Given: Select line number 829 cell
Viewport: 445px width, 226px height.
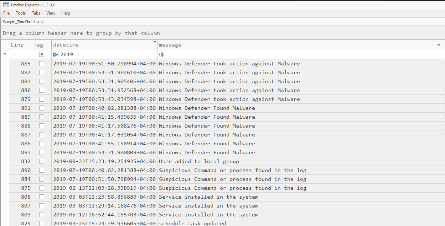Looking at the screenshot, I should tap(21, 224).
